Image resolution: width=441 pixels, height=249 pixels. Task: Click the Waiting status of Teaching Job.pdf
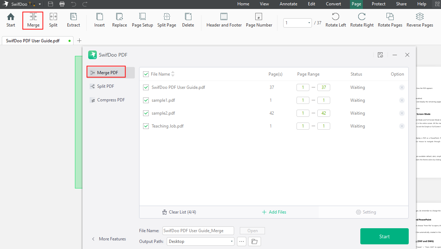(x=357, y=126)
